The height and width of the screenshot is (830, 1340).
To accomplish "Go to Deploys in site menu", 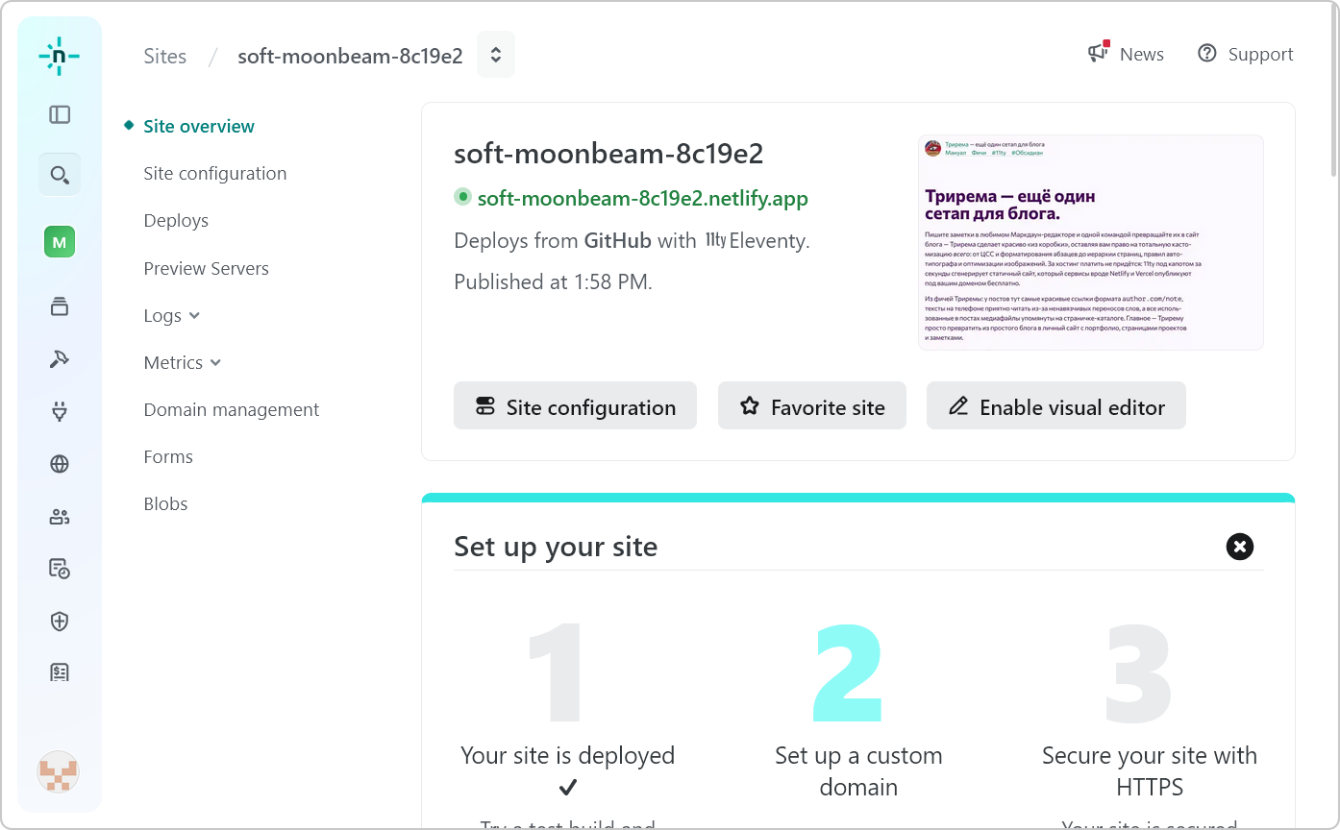I will click(x=176, y=221).
